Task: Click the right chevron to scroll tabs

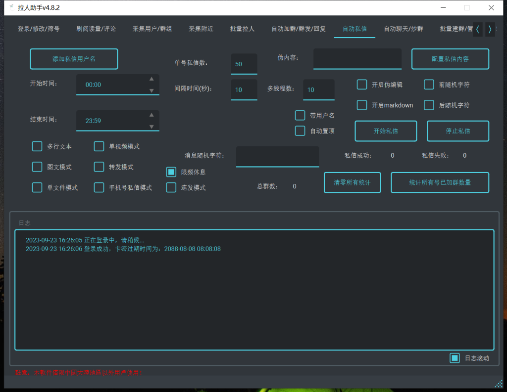Action: [x=490, y=29]
